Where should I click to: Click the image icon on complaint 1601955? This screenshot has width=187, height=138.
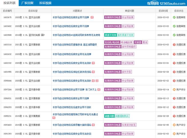[x=93, y=72]
